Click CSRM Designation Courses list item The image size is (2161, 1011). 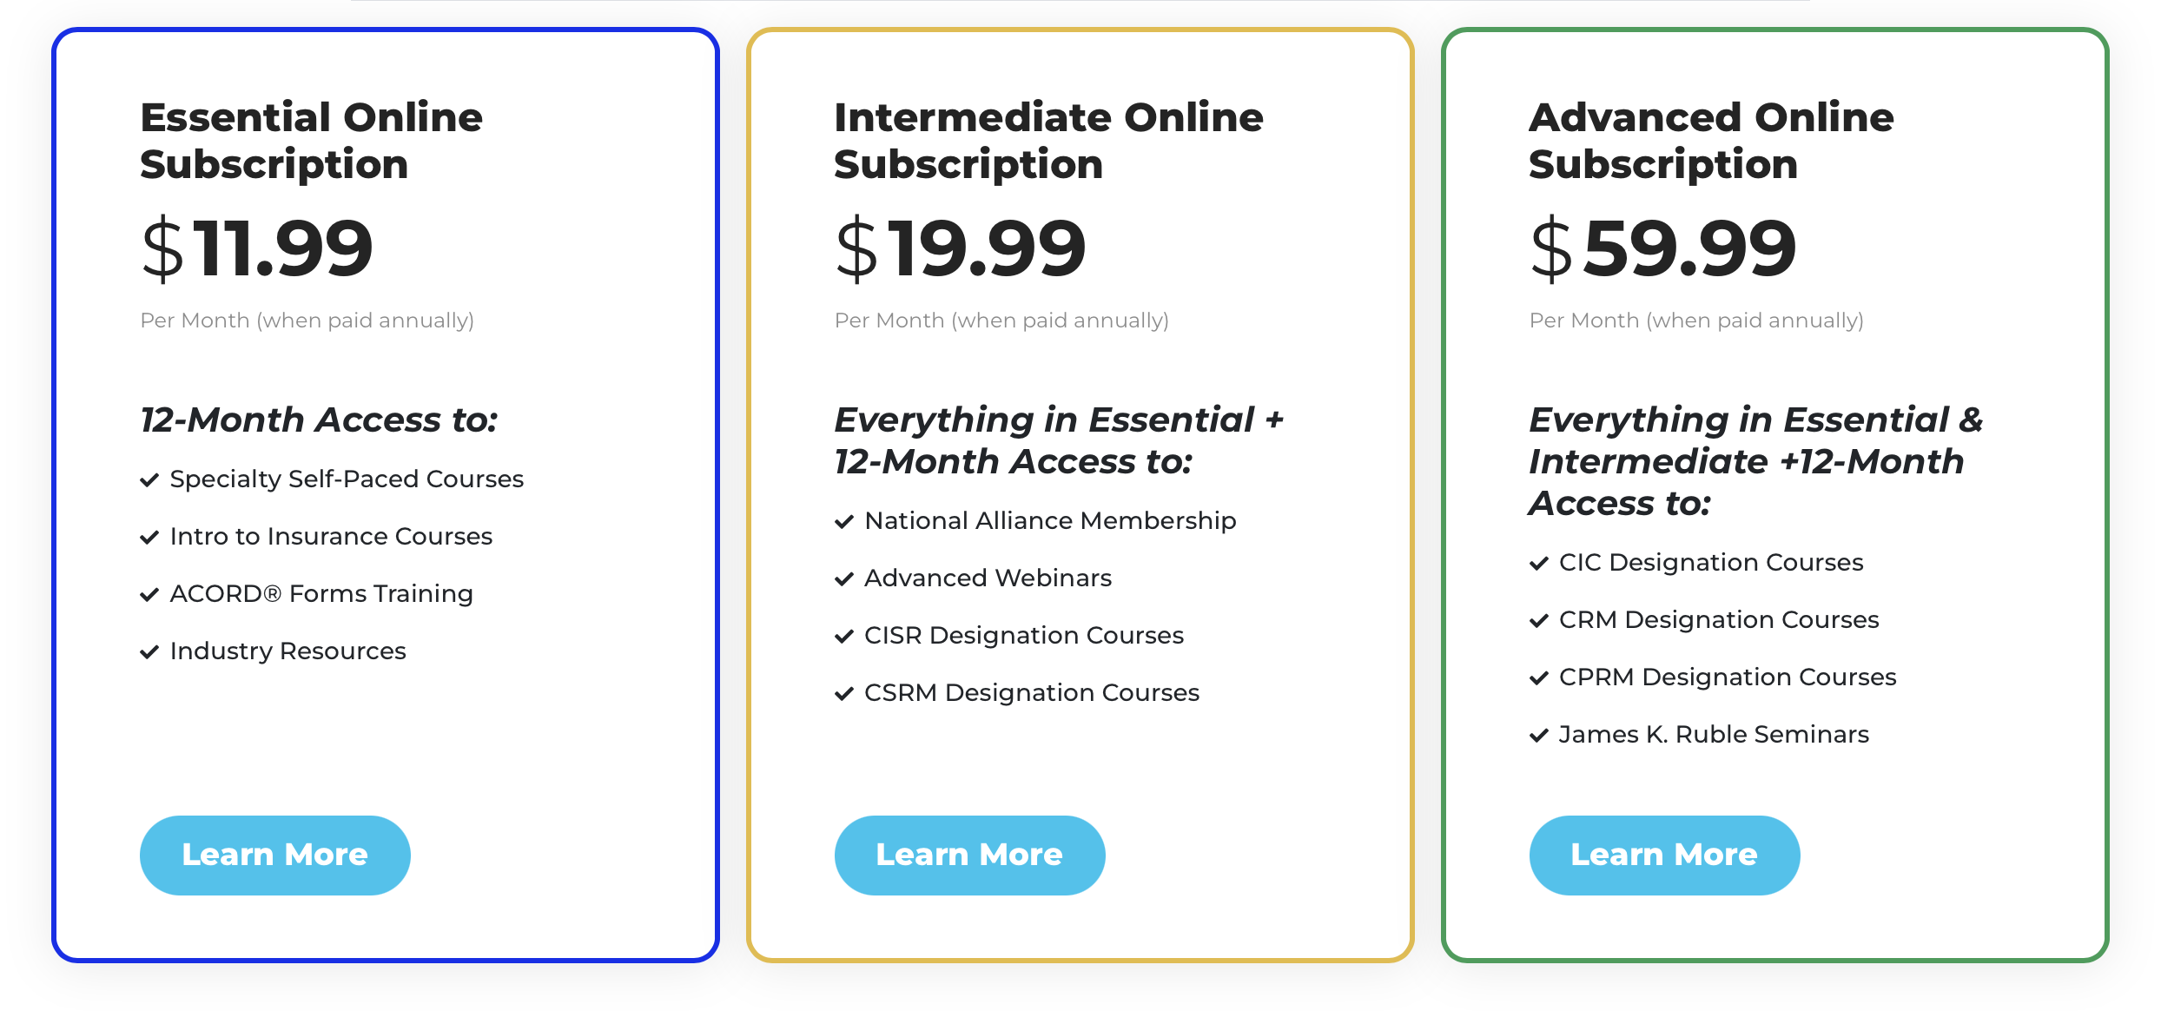click(x=1017, y=693)
